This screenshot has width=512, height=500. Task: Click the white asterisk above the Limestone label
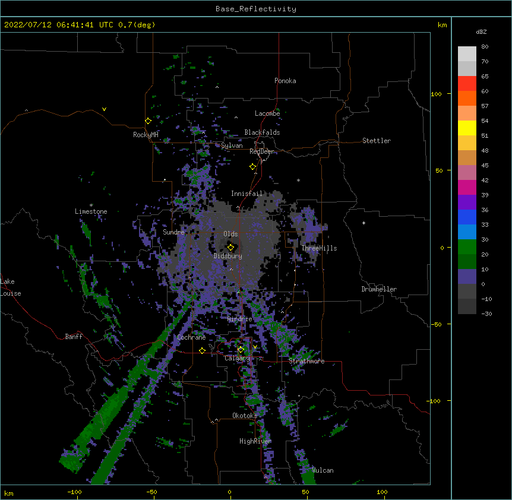pyautogui.click(x=91, y=205)
